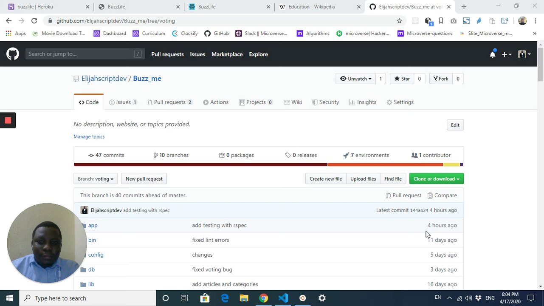Open the notifications bell in GitHub header

point(493,54)
